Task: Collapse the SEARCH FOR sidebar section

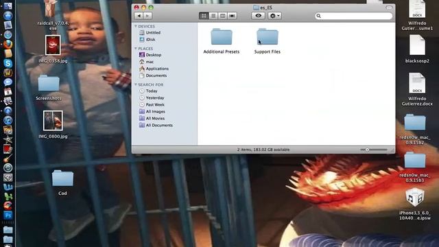Action: [x=136, y=84]
